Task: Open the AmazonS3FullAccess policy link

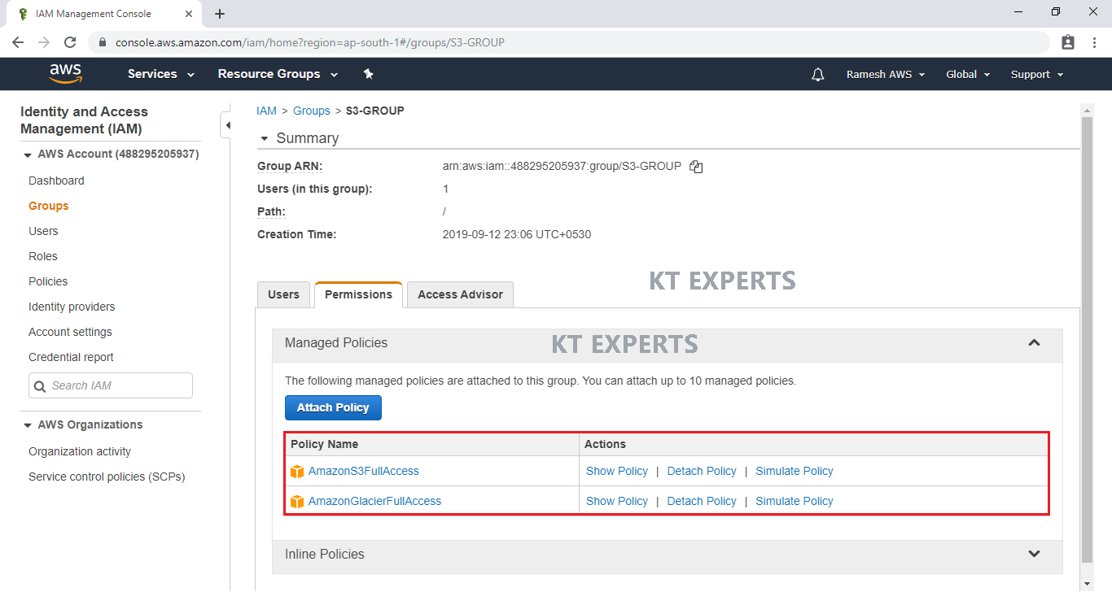Action: point(364,471)
